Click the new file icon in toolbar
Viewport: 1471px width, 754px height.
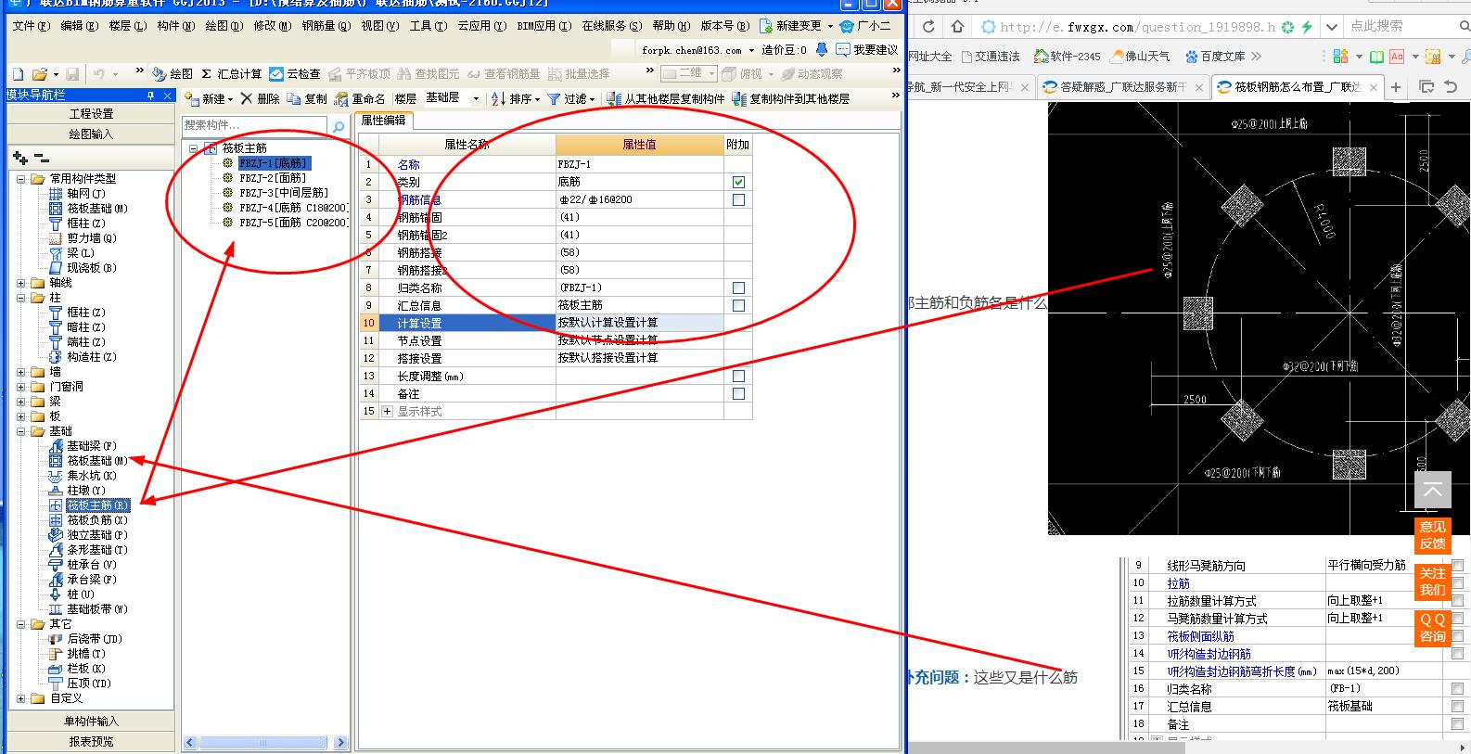pos(18,73)
